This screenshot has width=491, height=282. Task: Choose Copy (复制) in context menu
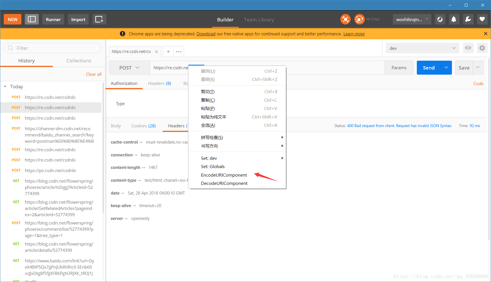tap(237, 100)
